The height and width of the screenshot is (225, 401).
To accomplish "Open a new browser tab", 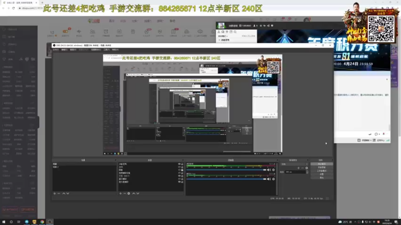I will click(42, 2).
